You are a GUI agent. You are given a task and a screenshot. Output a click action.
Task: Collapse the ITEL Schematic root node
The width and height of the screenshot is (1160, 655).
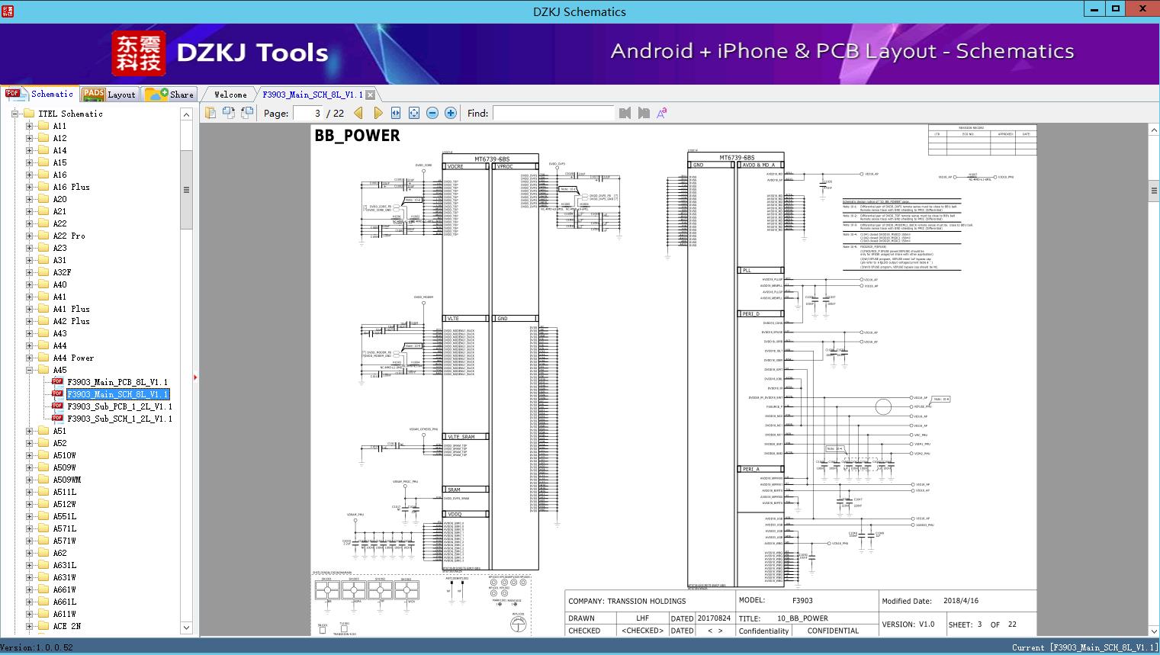coord(14,114)
